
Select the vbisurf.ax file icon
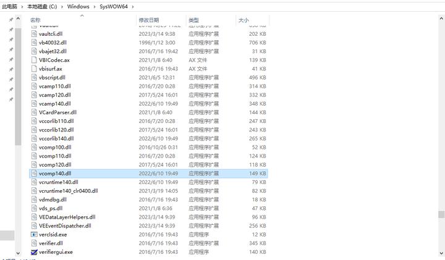[x=34, y=69]
